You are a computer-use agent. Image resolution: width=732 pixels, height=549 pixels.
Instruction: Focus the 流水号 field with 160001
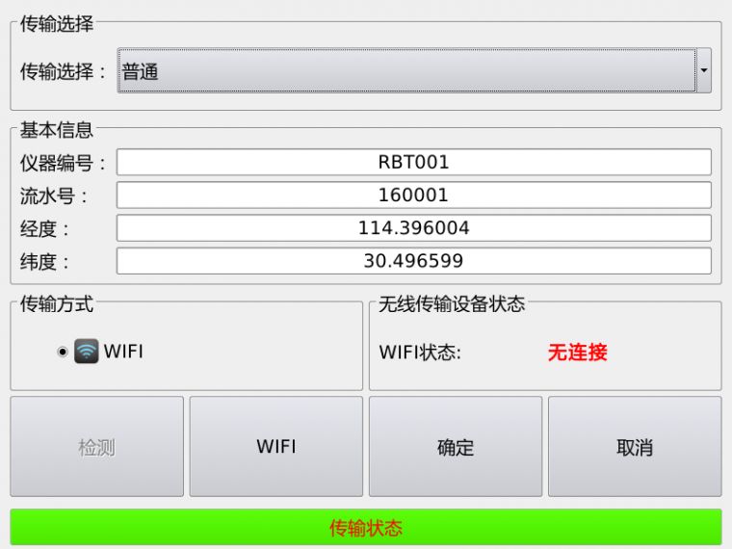click(413, 196)
